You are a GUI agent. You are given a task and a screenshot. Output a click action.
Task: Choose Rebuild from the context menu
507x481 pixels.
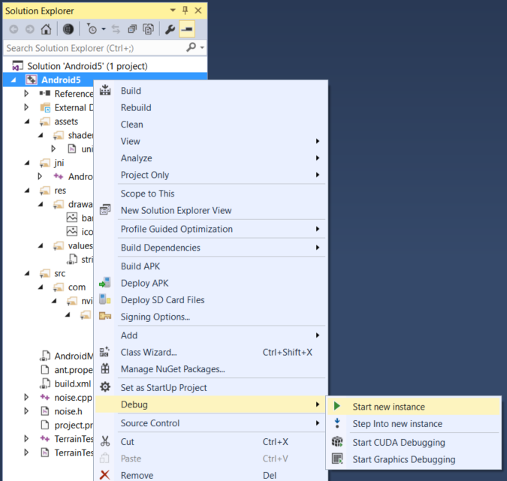211,107
